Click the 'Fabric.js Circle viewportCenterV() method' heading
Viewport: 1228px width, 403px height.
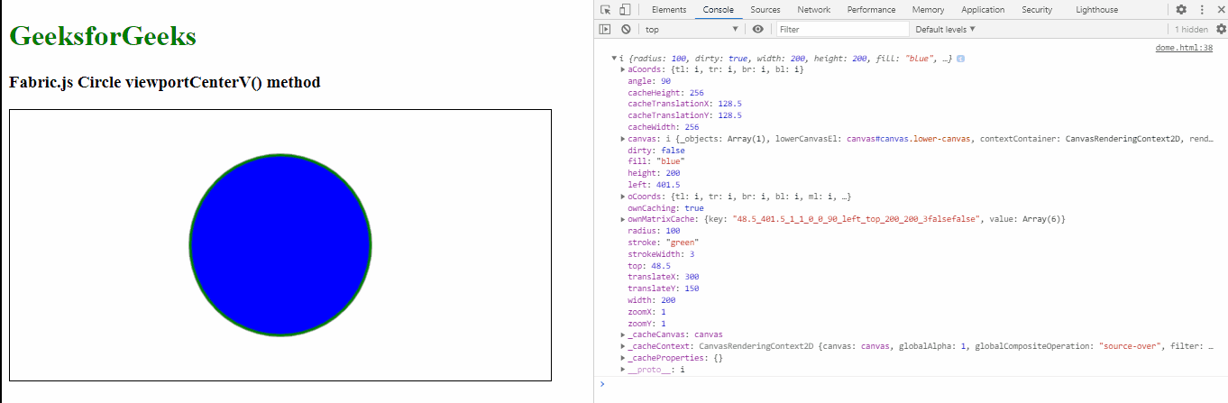165,82
